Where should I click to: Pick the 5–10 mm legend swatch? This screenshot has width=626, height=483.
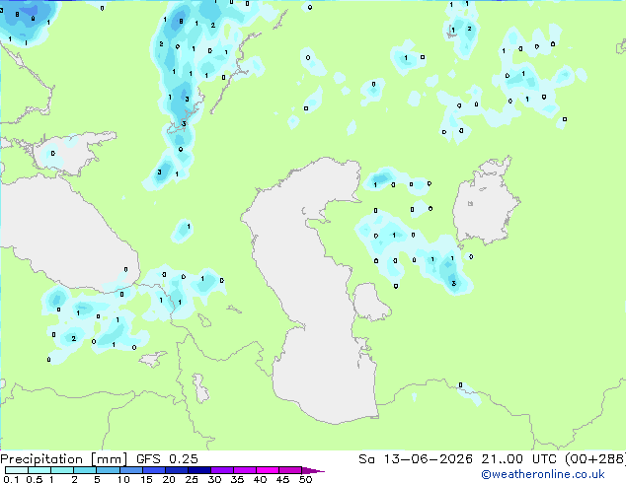[108, 470]
